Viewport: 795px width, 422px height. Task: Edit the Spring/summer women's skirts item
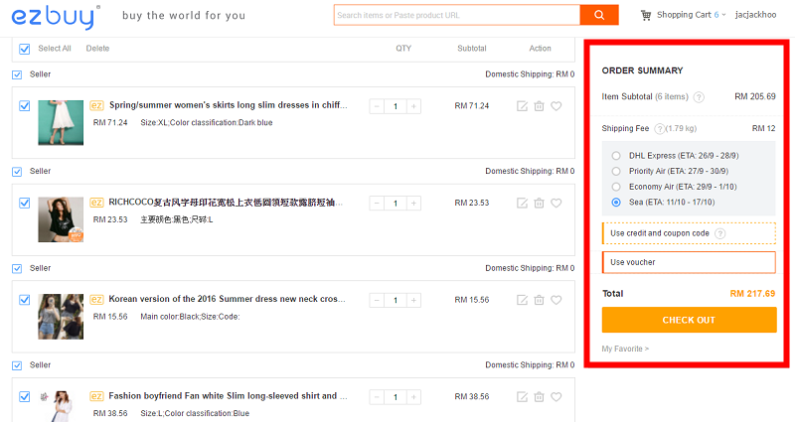pos(522,106)
